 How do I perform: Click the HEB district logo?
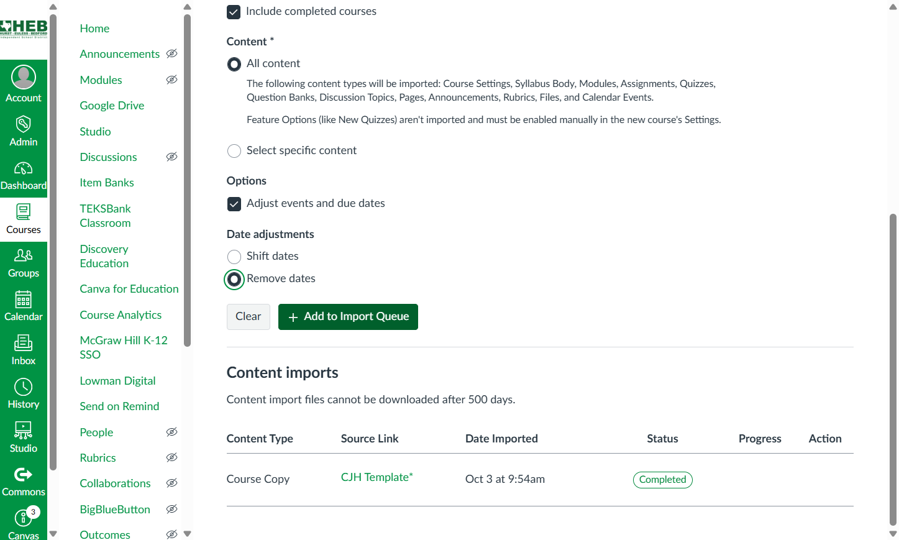click(24, 29)
